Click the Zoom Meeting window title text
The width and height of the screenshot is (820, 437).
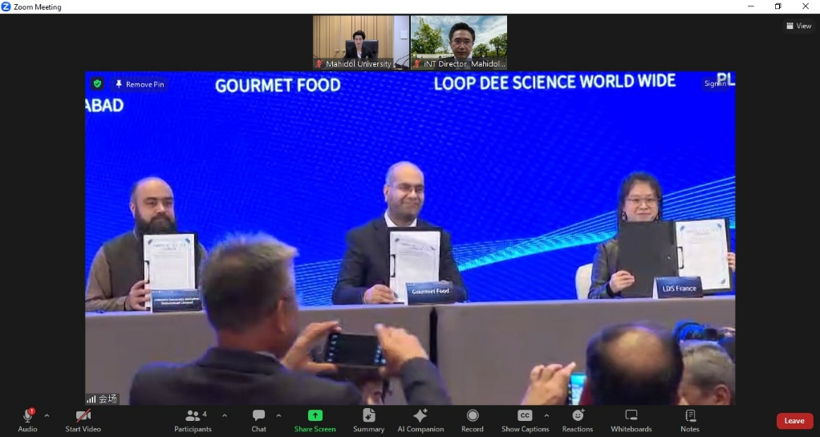(x=37, y=6)
